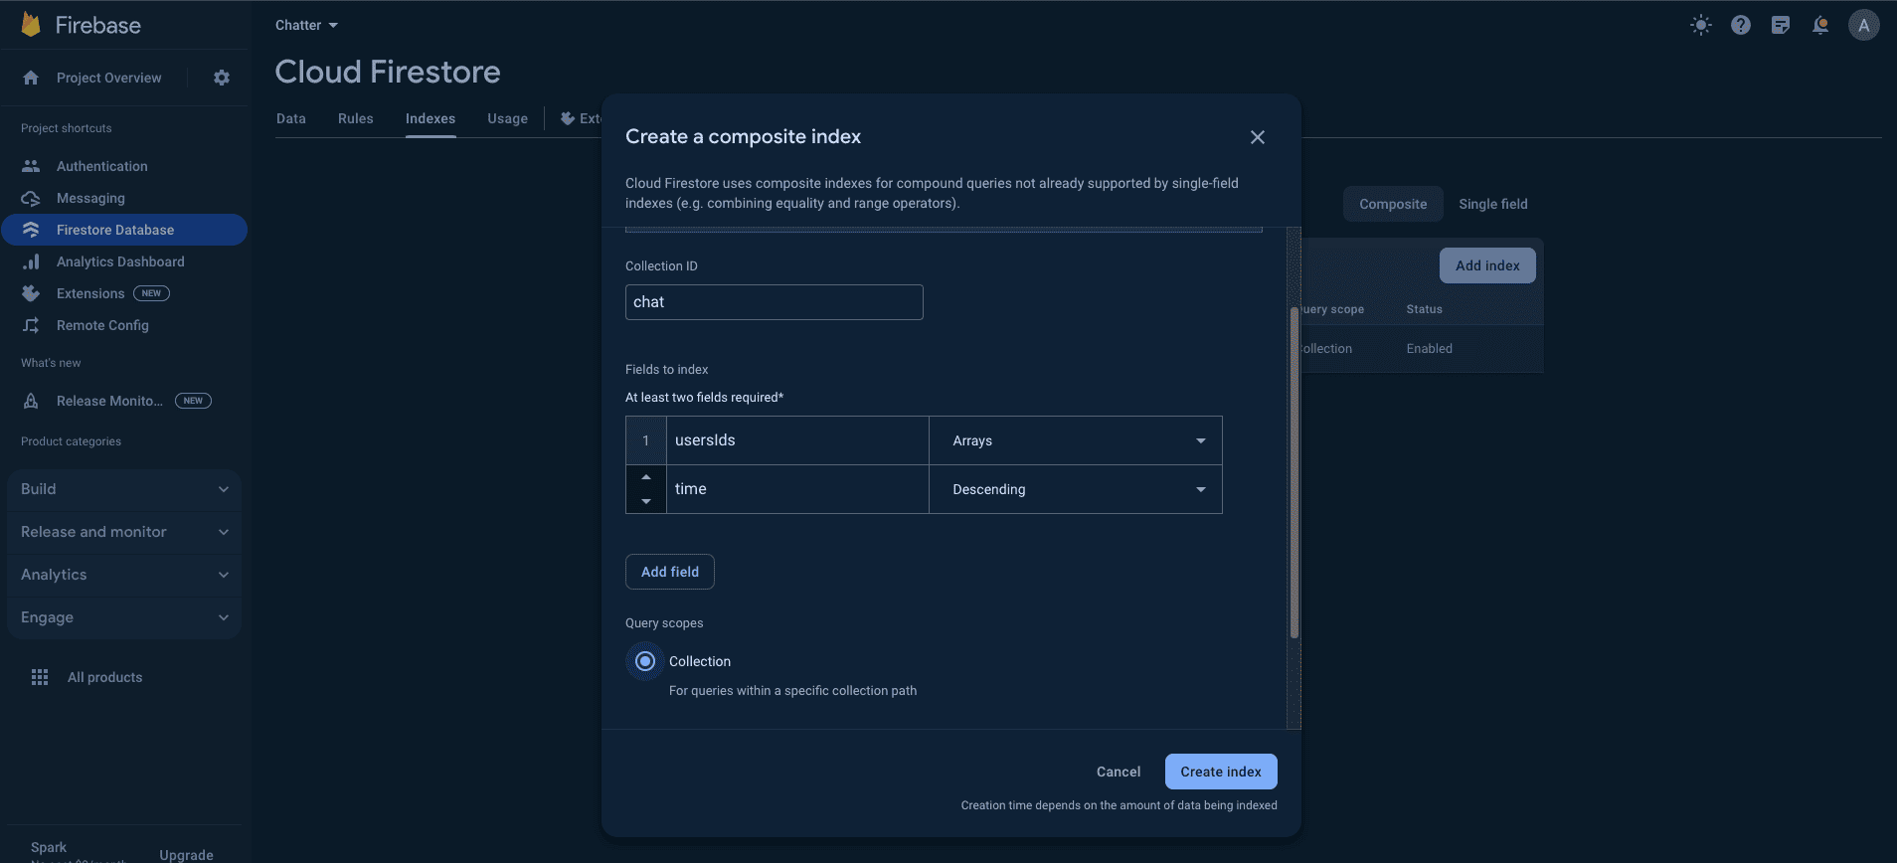The image size is (1897, 863).
Task: Click the Extensions puzzle icon in sidebar
Action: click(31, 293)
